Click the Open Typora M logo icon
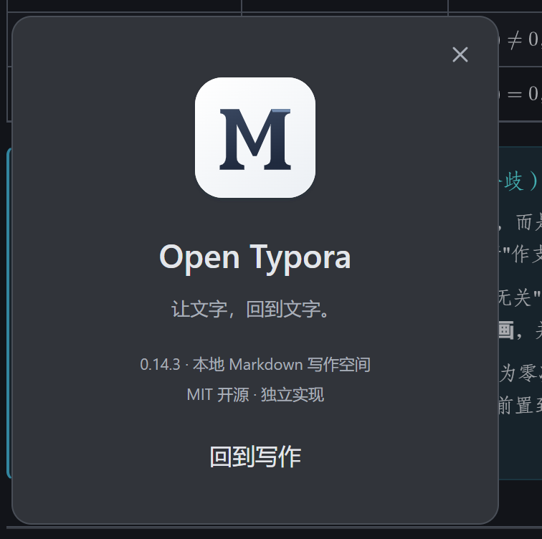Screen dimensions: 542x539 255,138
